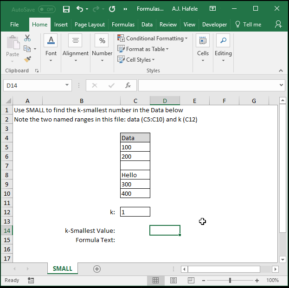The width and height of the screenshot is (289, 288).
Task: Click the k value cell containing 1
Action: click(135, 212)
